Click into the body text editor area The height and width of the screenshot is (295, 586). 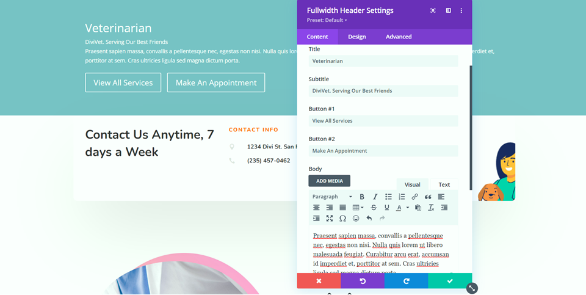(383, 250)
